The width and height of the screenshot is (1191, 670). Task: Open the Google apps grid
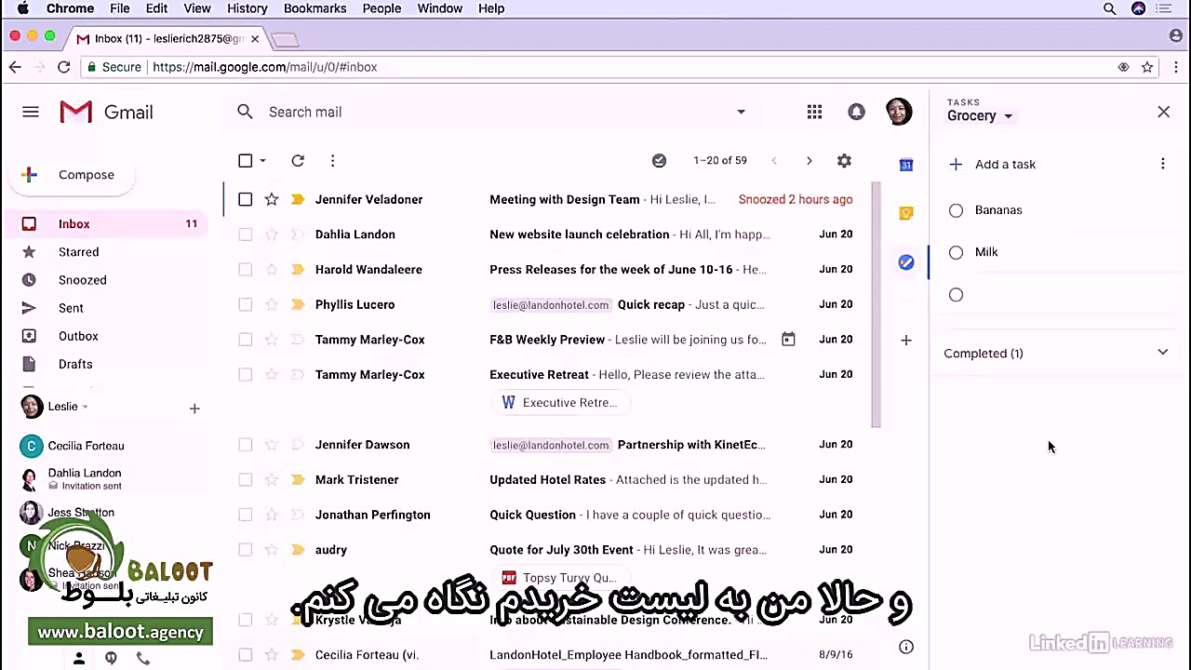pos(814,112)
